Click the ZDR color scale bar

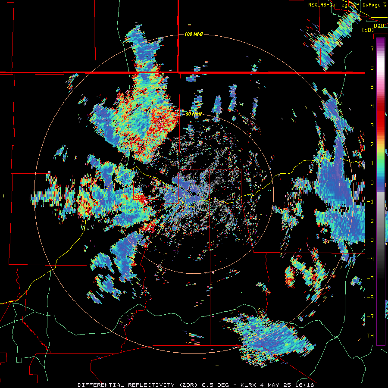pyautogui.click(x=381, y=191)
